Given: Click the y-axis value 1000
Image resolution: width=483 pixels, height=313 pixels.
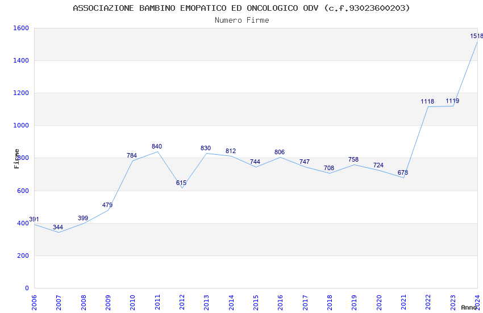Looking at the screenshot, I should (x=21, y=125).
